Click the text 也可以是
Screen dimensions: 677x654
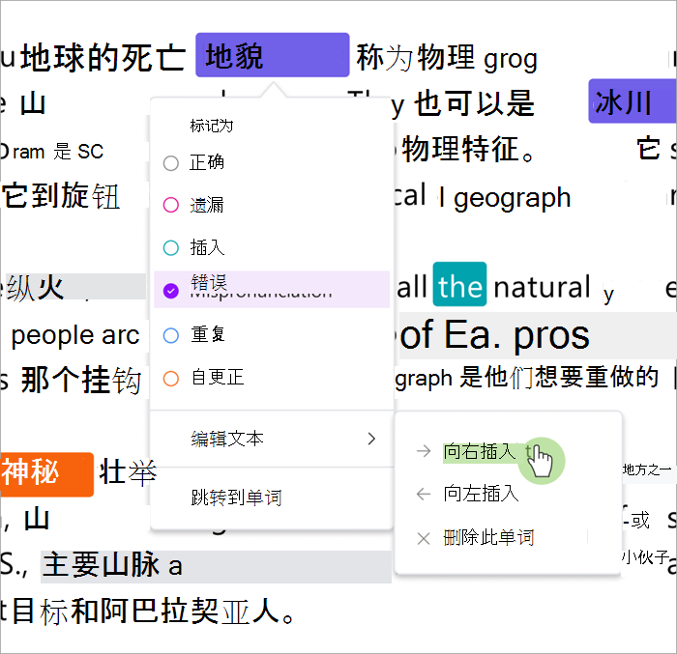click(x=474, y=103)
